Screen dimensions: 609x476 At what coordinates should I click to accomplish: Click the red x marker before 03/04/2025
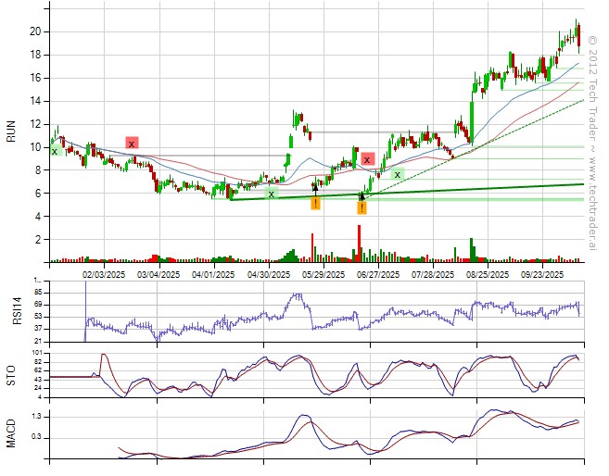132,144
